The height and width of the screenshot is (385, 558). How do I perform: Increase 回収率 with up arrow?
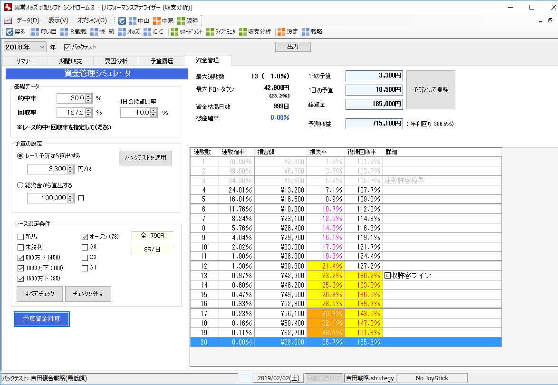point(88,110)
